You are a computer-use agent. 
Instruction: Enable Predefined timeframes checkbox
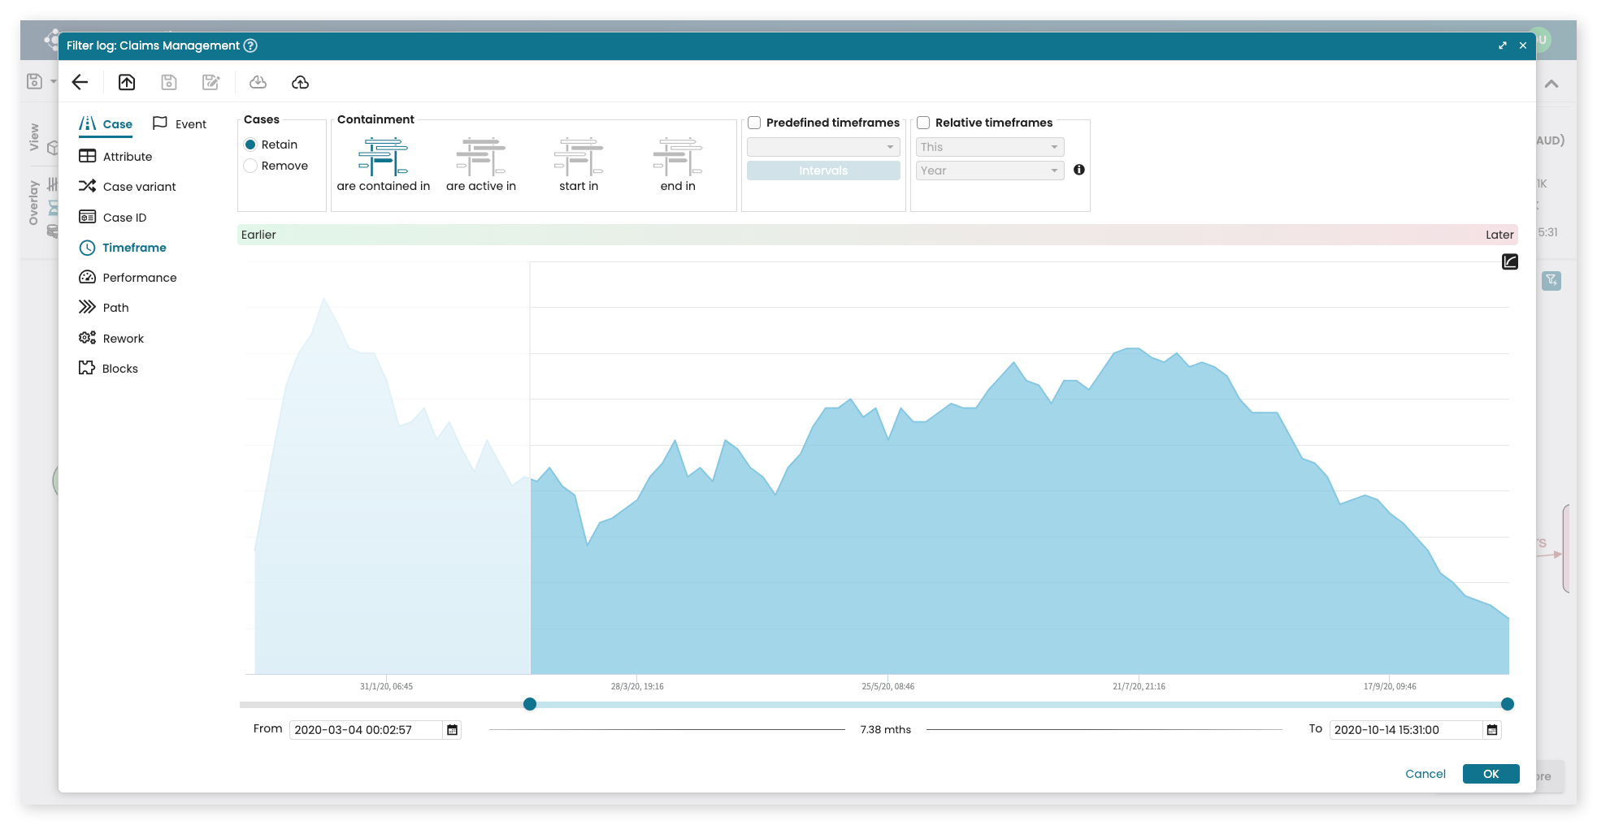[x=754, y=123]
